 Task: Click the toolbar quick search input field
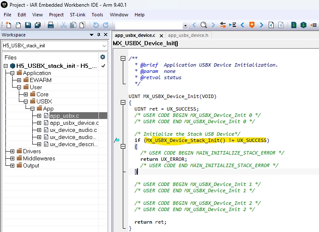(149, 26)
